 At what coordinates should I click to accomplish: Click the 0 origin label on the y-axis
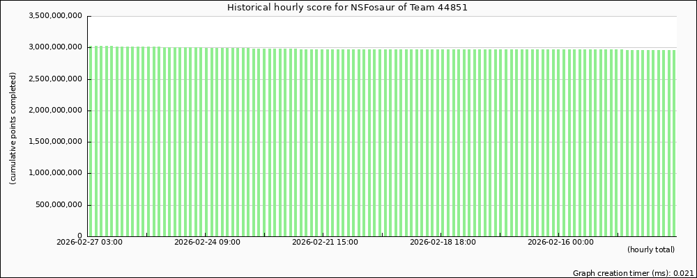80,236
